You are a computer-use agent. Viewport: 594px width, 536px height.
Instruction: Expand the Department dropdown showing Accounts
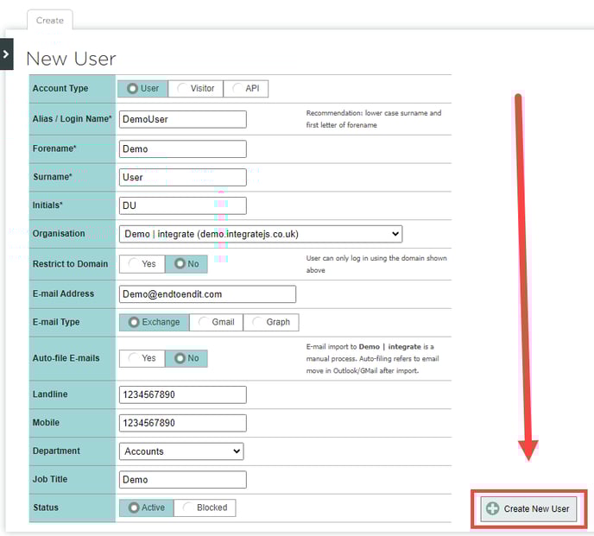[181, 451]
